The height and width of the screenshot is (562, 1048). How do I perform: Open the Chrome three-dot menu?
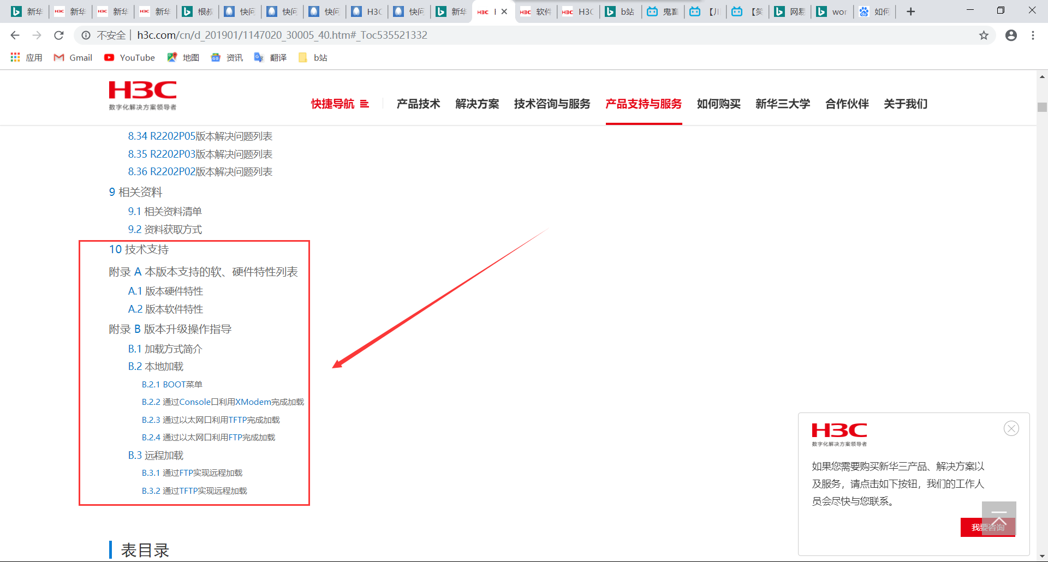click(x=1033, y=35)
